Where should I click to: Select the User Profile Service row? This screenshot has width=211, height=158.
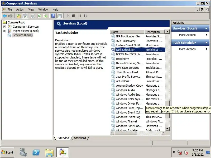tap(138, 77)
